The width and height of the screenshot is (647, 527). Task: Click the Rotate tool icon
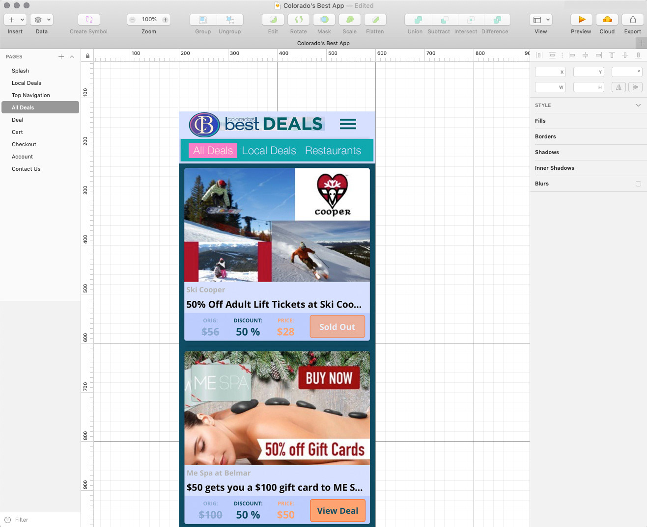(x=298, y=20)
